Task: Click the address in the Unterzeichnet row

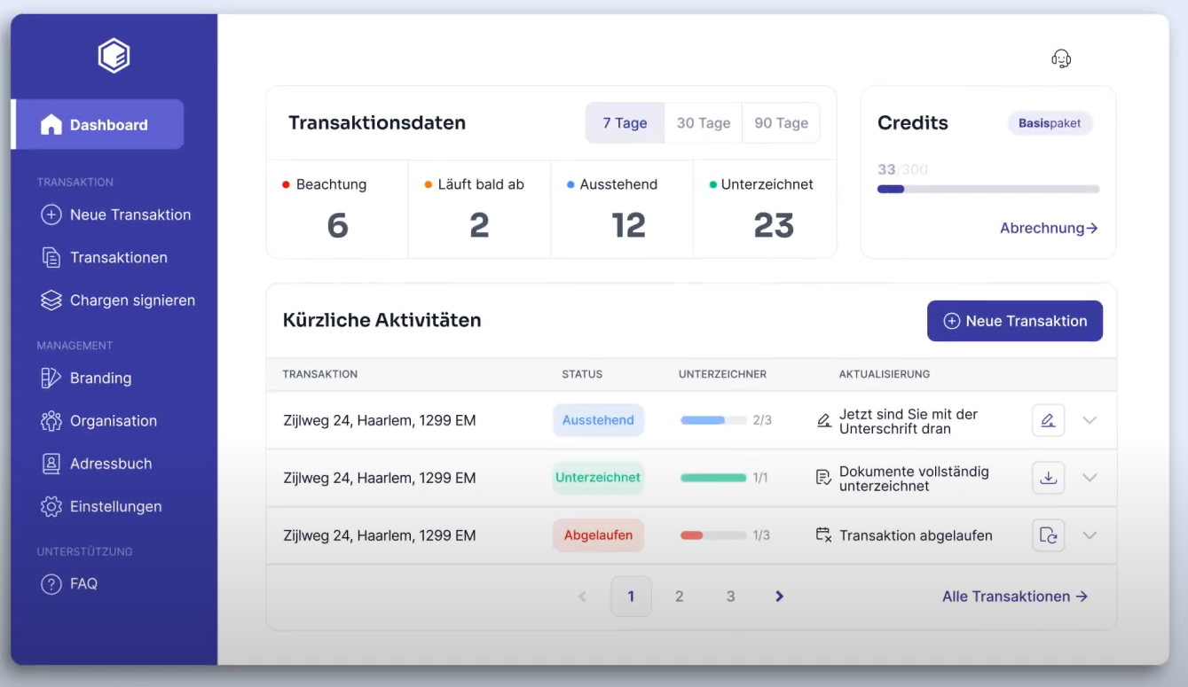Action: click(380, 478)
